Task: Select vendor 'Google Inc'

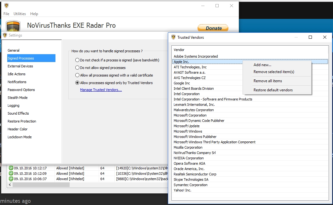Action: point(182,83)
